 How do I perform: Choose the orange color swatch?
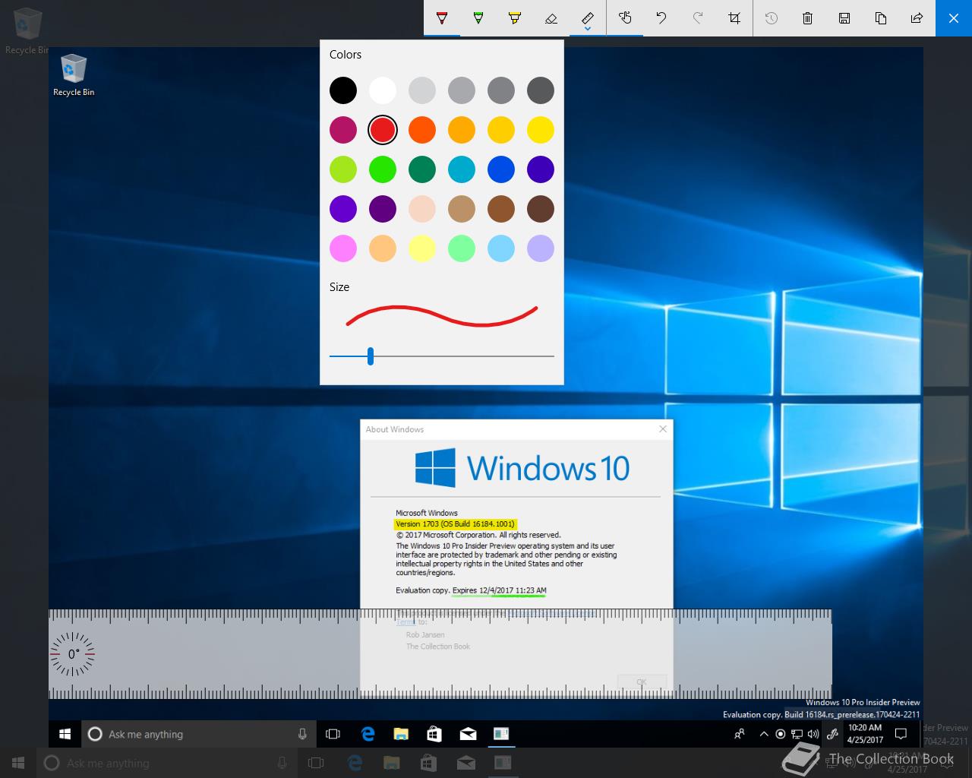click(x=422, y=130)
